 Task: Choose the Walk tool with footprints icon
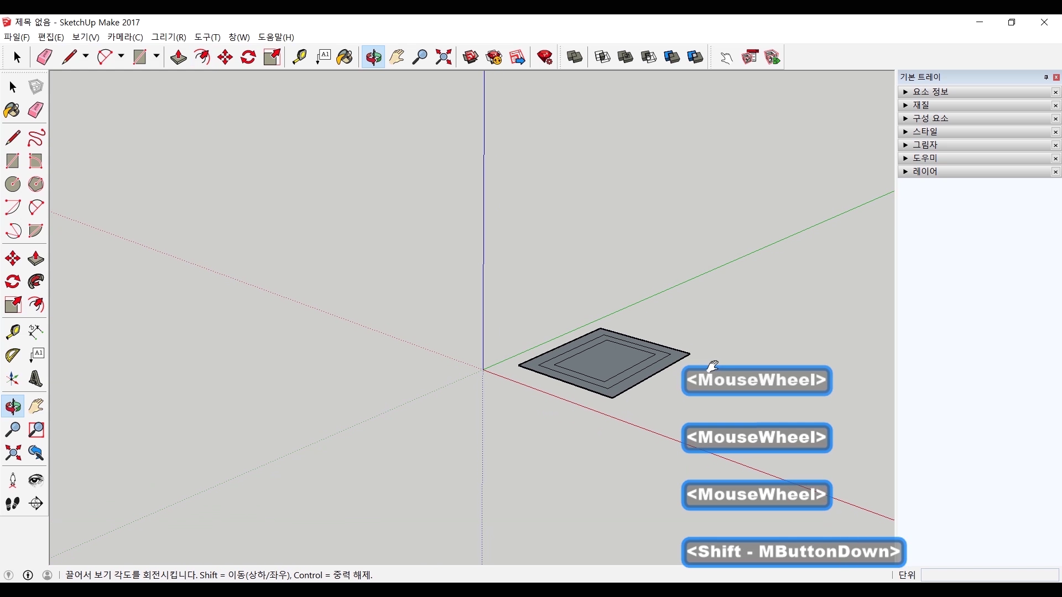coord(12,504)
